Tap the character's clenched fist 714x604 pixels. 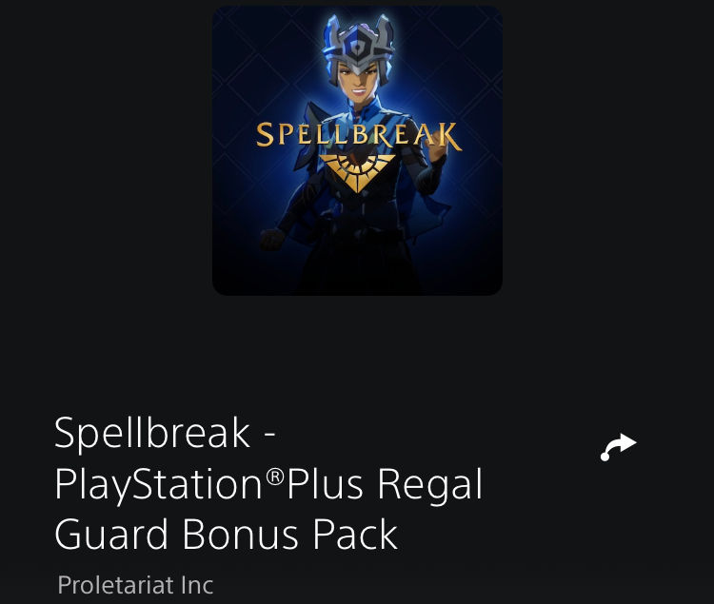coord(272,239)
